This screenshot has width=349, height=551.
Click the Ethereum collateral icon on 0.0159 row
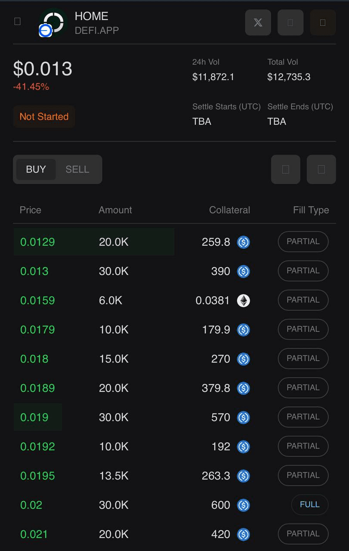tap(244, 300)
